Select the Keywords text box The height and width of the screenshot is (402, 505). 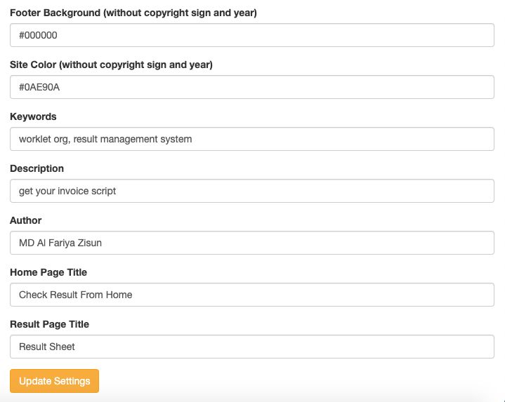point(252,139)
